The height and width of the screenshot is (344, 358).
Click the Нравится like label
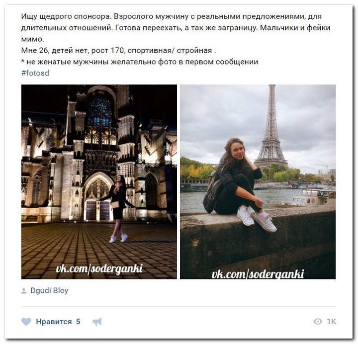point(54,322)
